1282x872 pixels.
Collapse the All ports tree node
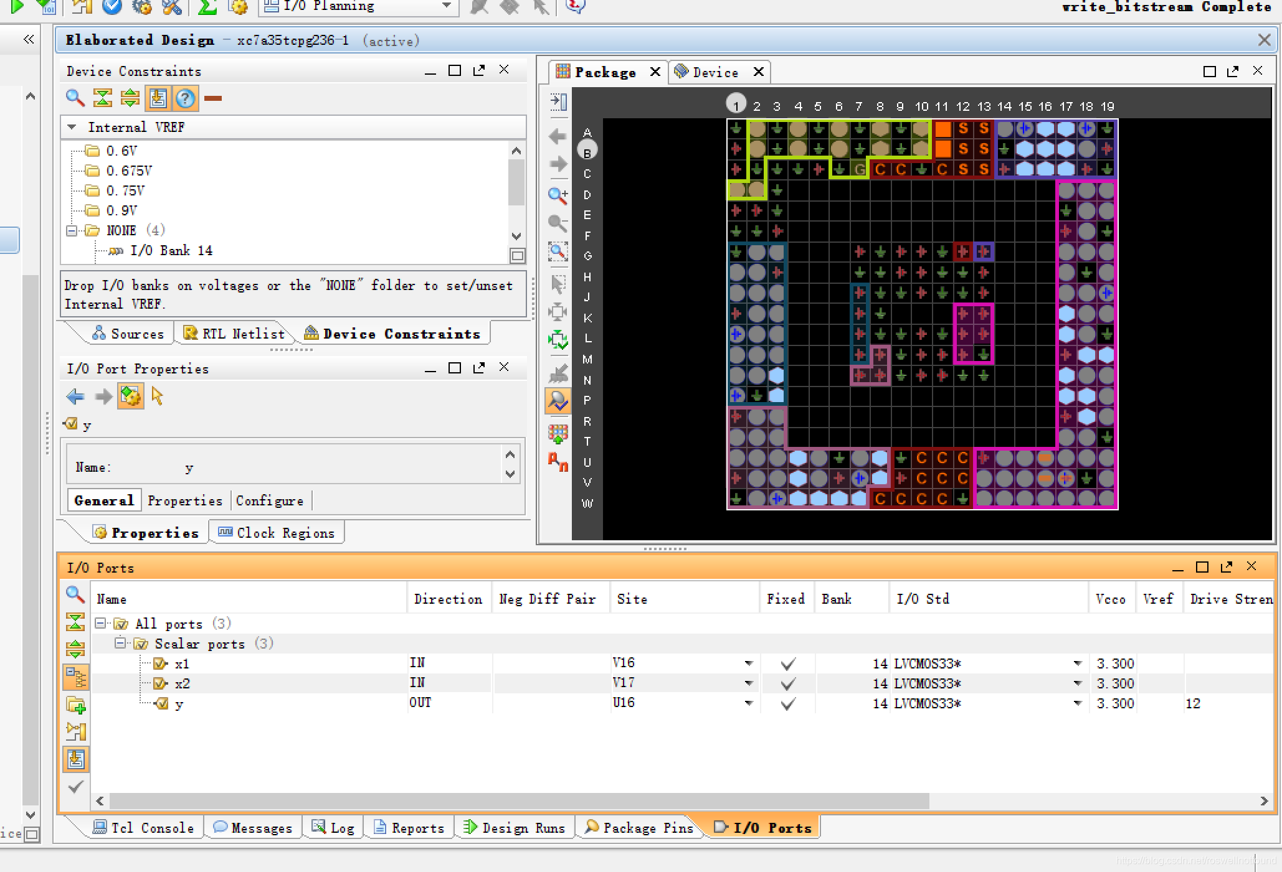(x=100, y=623)
